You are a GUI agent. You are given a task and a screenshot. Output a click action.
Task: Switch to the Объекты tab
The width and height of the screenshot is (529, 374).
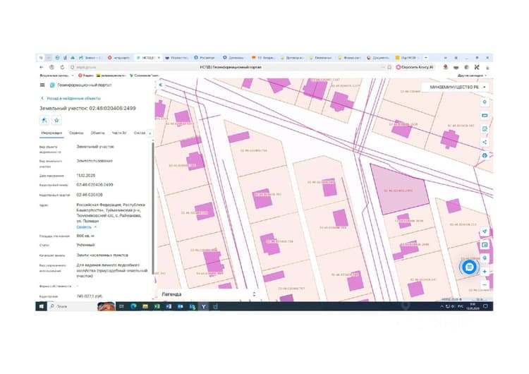(x=98, y=133)
